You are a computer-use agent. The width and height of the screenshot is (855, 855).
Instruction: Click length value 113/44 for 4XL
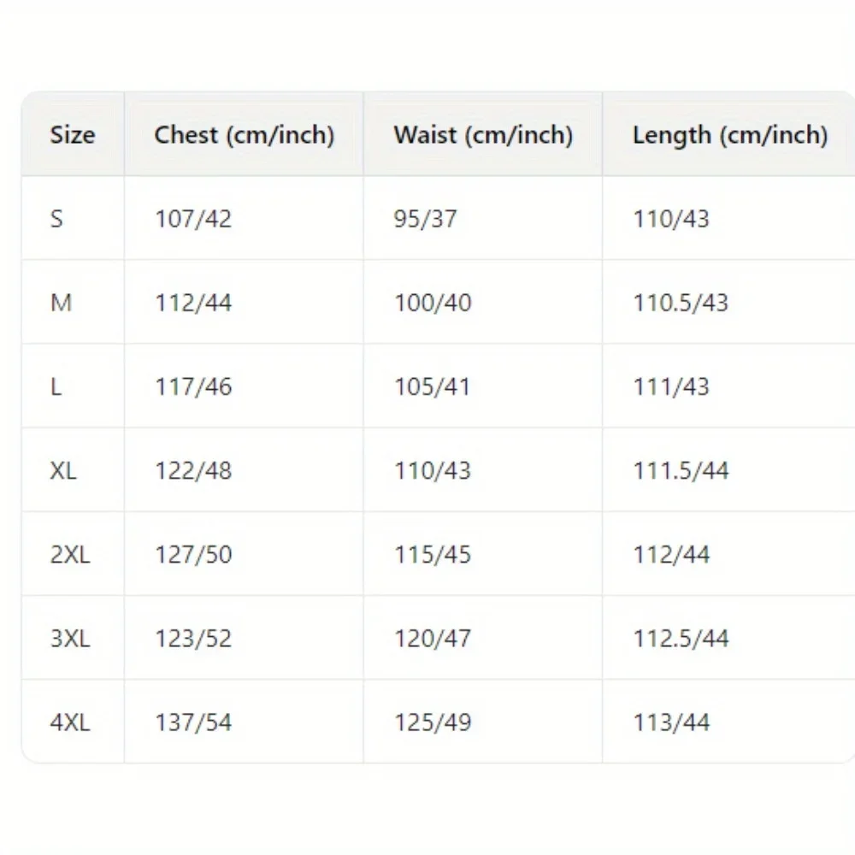671,722
